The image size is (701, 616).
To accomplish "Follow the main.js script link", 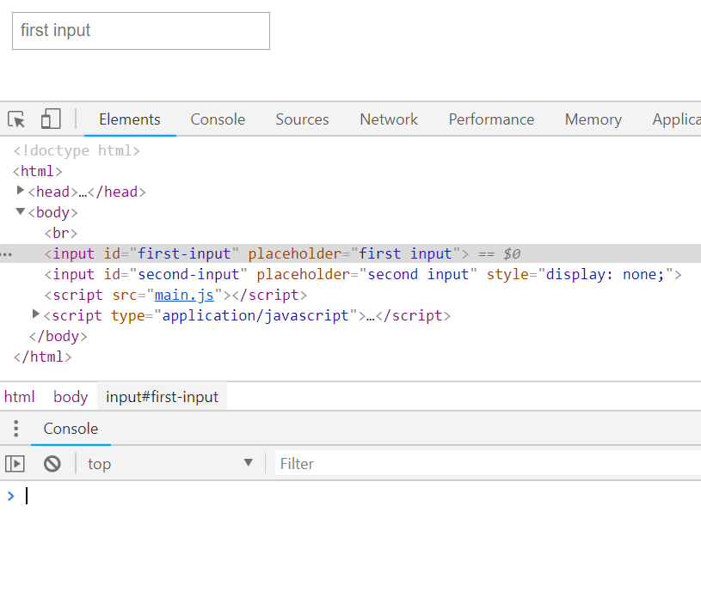I will [184, 296].
